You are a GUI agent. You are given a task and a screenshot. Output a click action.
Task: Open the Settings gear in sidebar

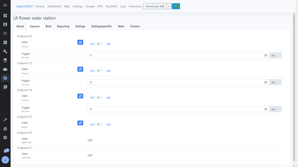pos(5,138)
